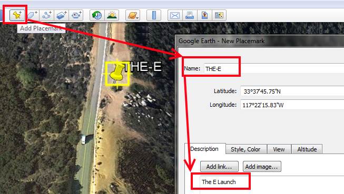
Task: Open the planet switcher dropdown icon
Action: click(133, 15)
